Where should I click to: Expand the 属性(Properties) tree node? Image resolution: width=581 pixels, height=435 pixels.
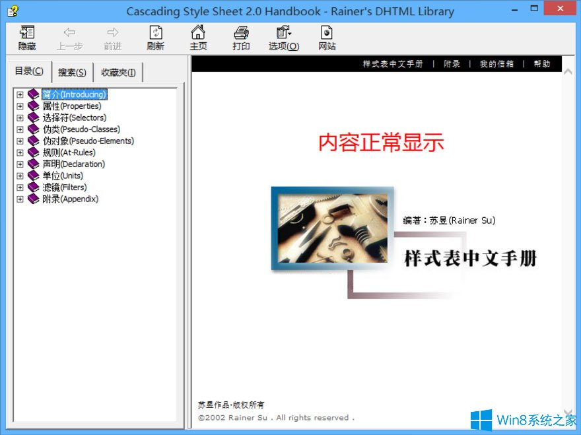point(20,106)
